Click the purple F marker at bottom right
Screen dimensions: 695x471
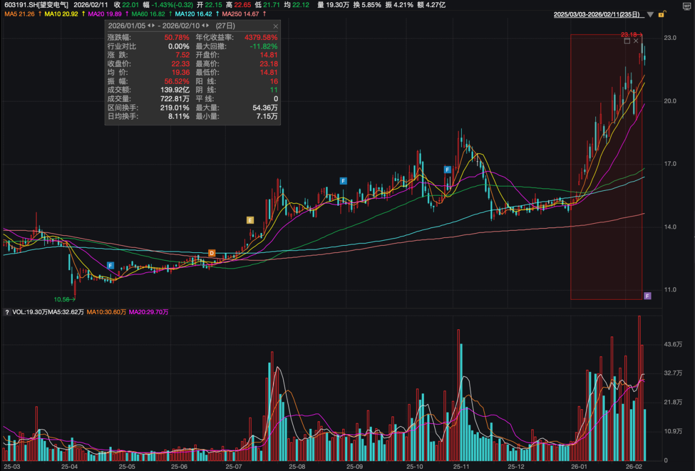pos(647,296)
